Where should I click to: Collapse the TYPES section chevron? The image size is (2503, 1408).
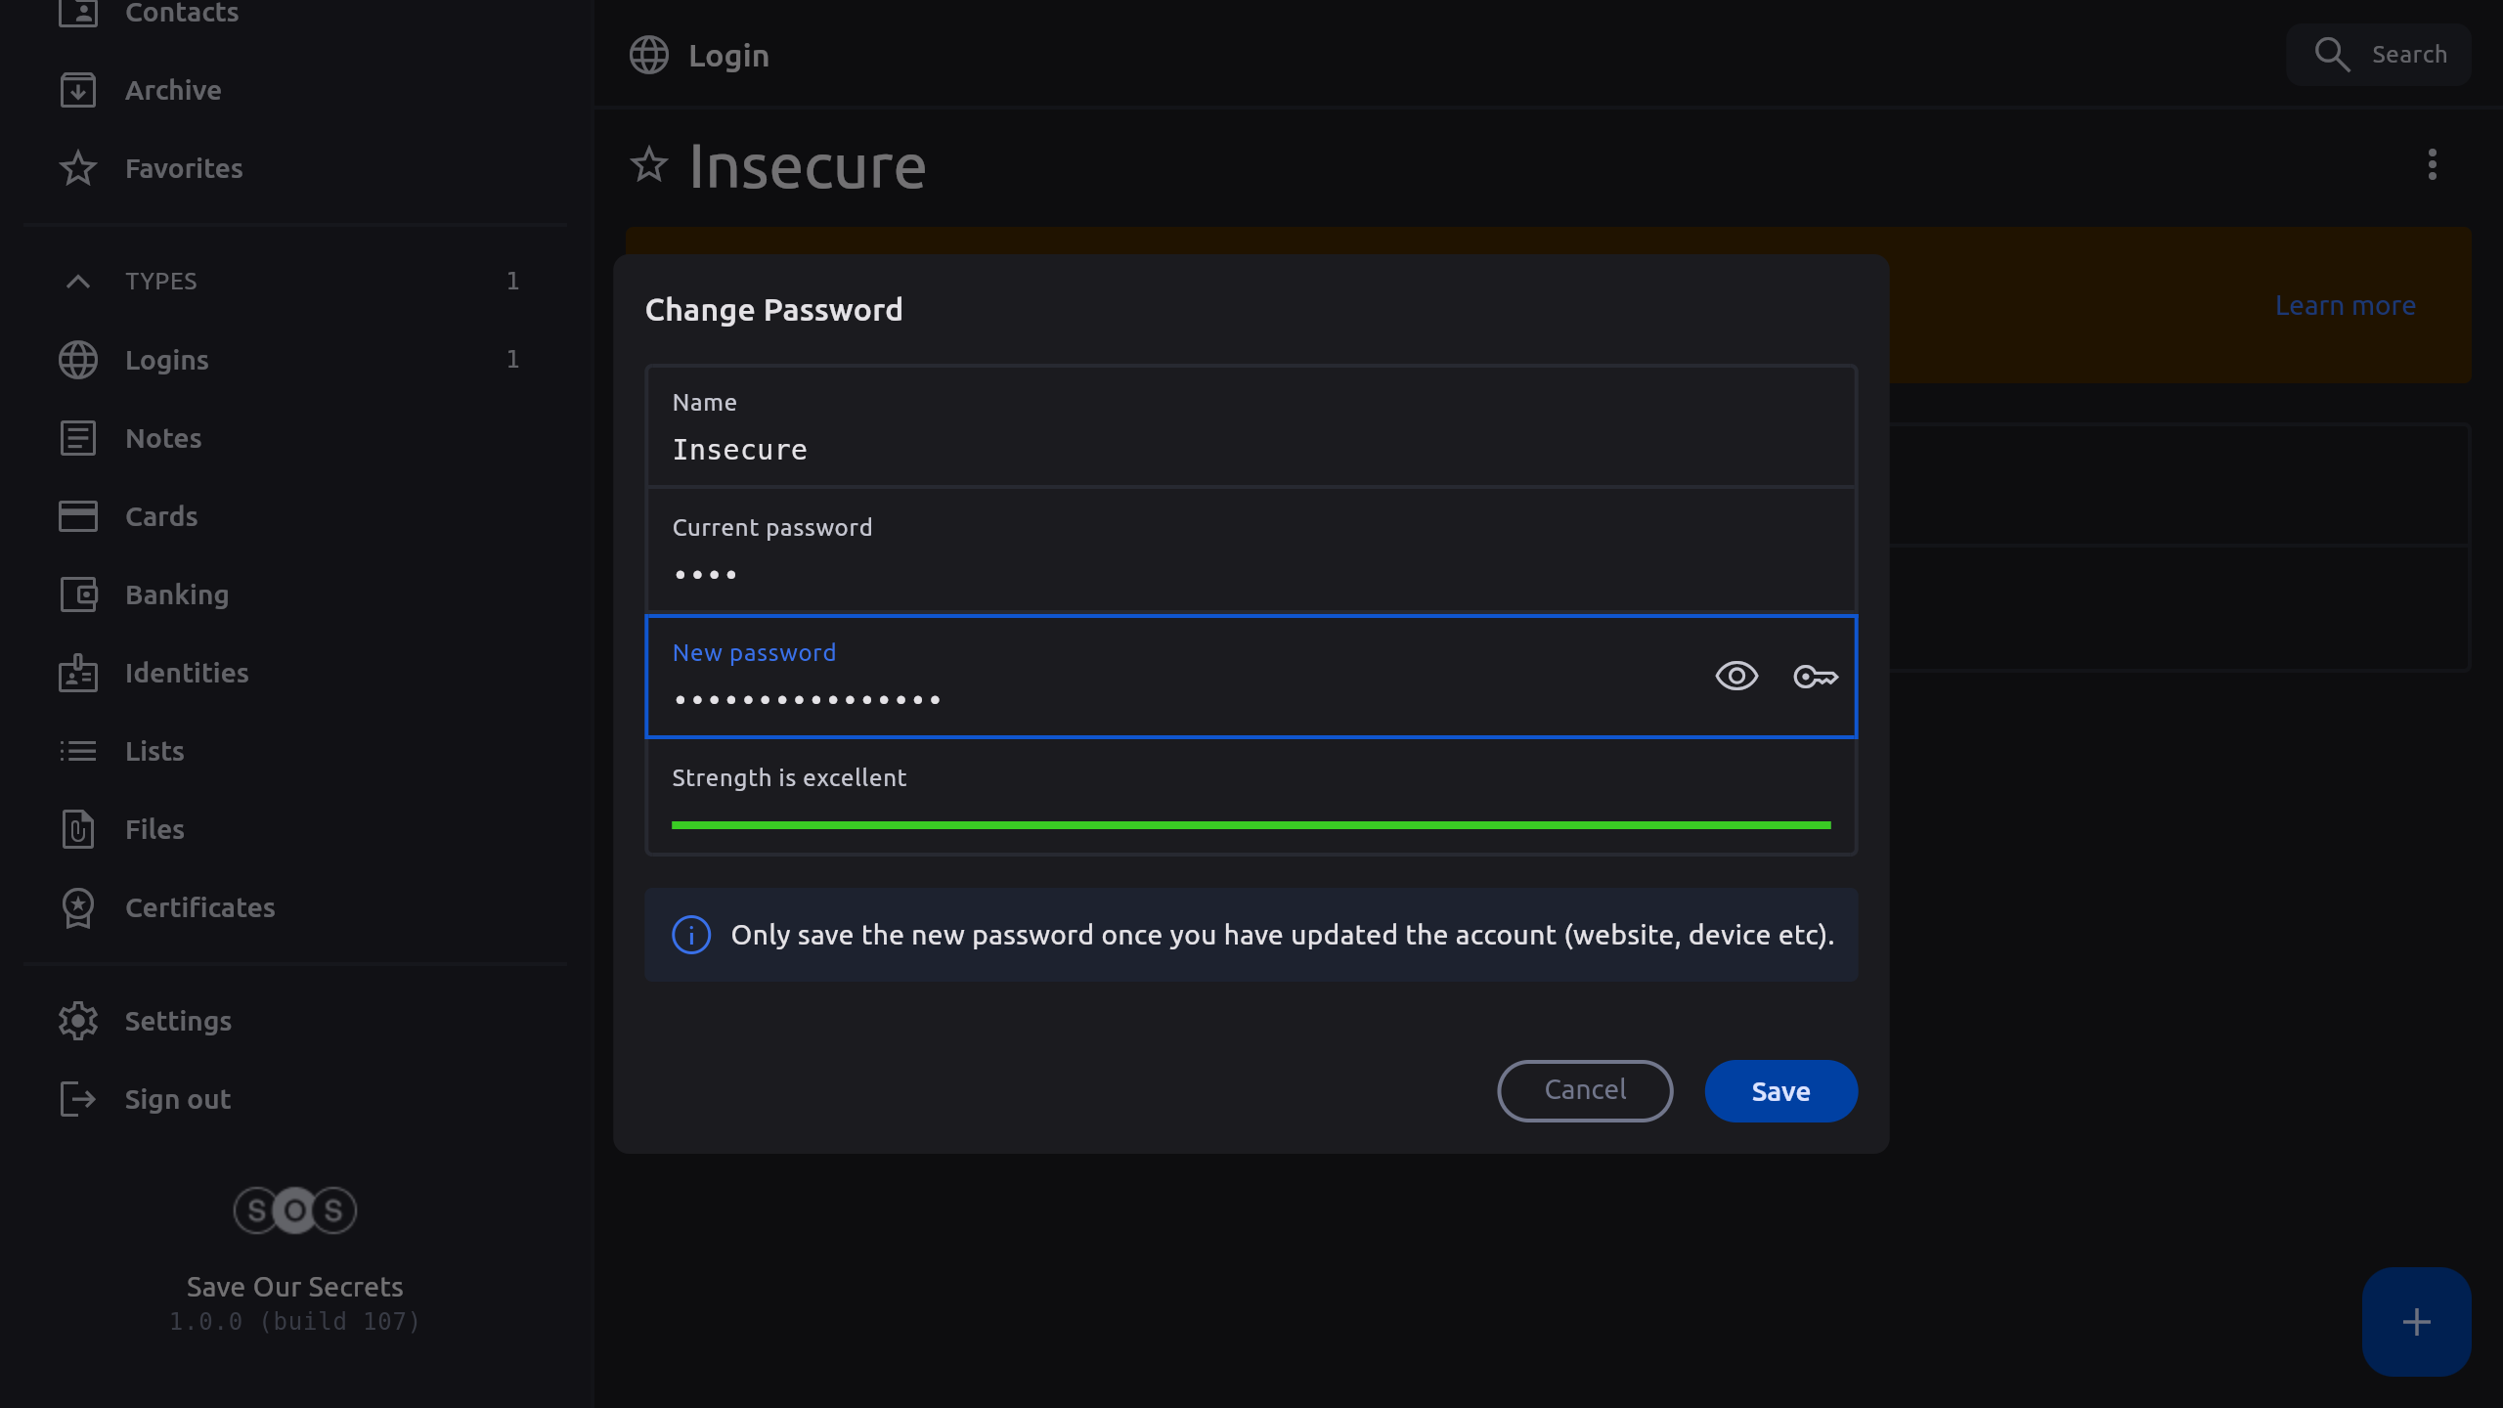(78, 282)
